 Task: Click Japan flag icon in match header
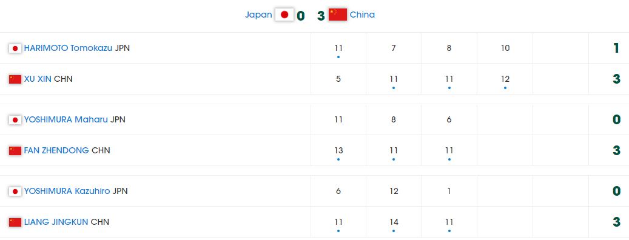(x=284, y=15)
